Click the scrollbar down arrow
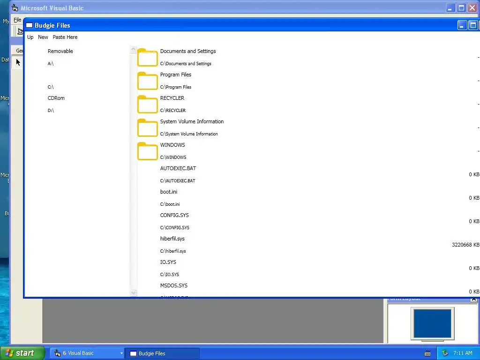 click(133, 292)
